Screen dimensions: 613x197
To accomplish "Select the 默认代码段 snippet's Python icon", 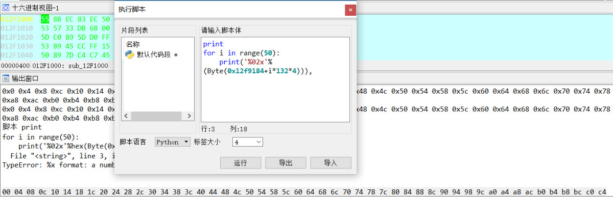I will click(x=130, y=54).
